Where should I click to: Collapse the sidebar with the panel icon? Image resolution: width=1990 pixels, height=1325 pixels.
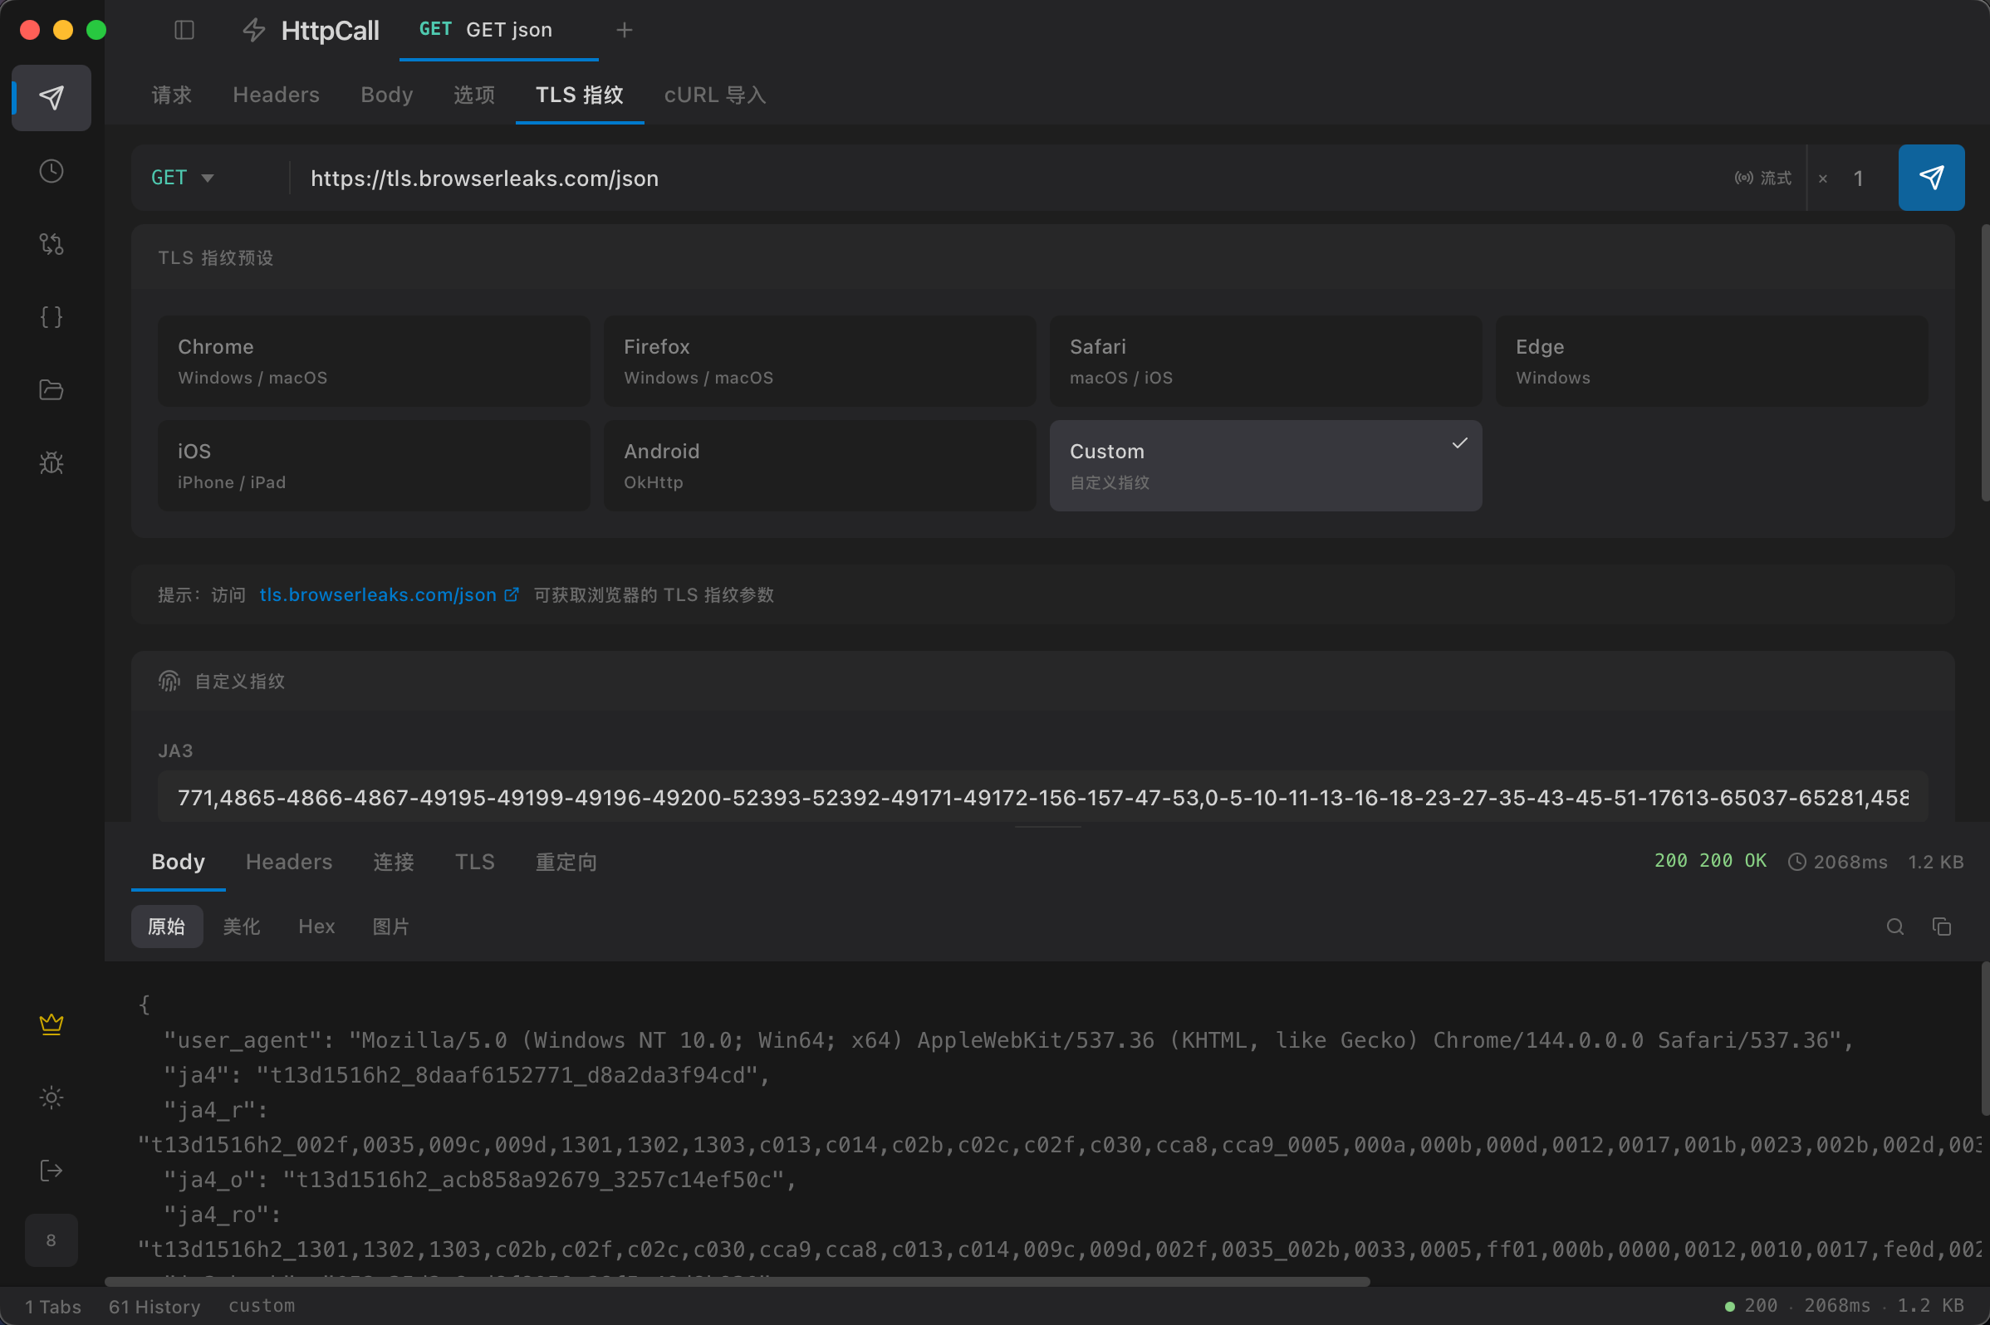tap(184, 30)
